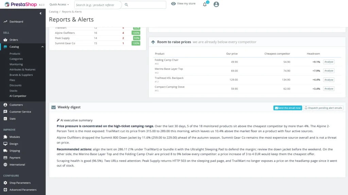Open View my store link

(x=186, y=3)
